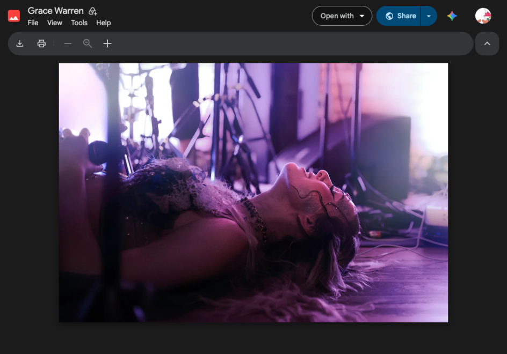Click the purple concert photo preview
507x354 pixels.
[x=253, y=193]
